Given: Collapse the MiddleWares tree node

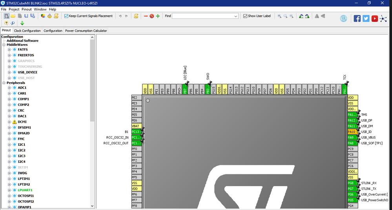Looking at the screenshot, I should pos(4,45).
